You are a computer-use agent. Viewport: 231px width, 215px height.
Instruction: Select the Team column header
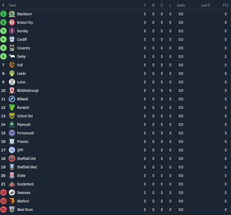(12, 5)
